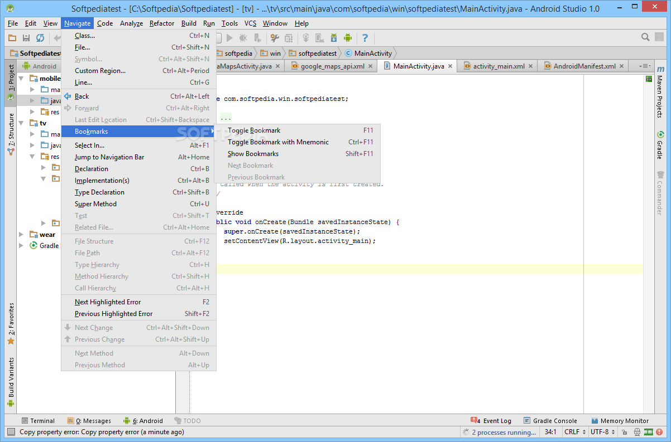Collapse the tv res folder node
Image resolution: width=671 pixels, height=442 pixels.
pyautogui.click(x=32, y=157)
